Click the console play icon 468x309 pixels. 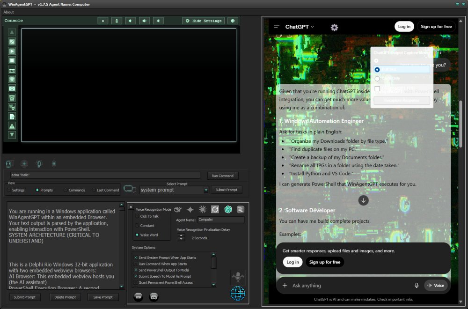pyautogui.click(x=12, y=51)
